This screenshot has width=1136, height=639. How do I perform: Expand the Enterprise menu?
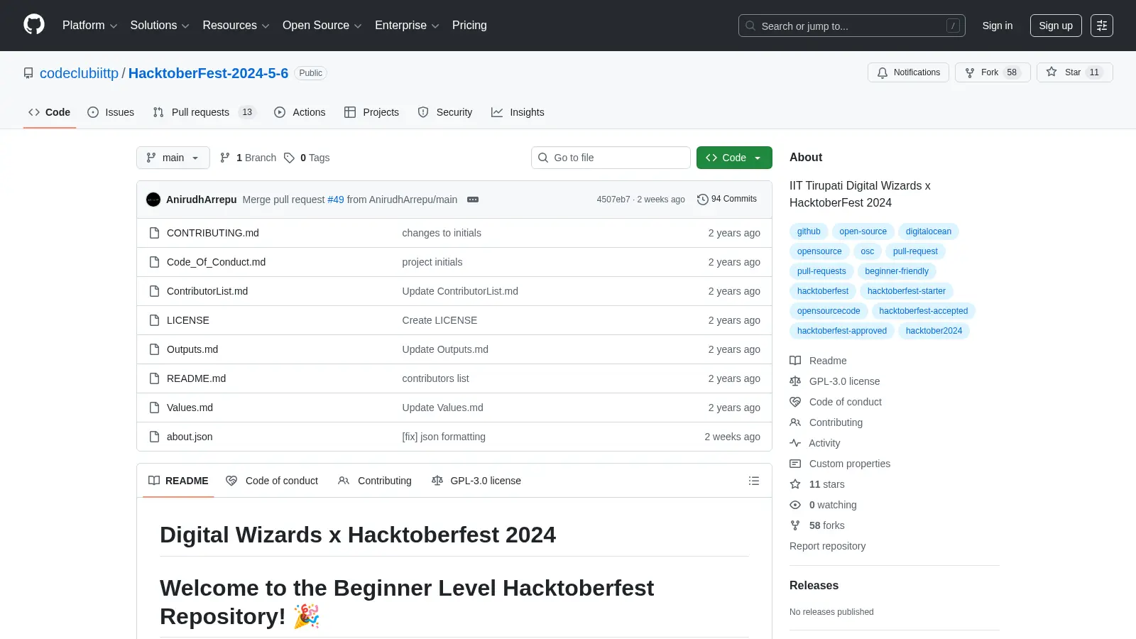point(407,26)
